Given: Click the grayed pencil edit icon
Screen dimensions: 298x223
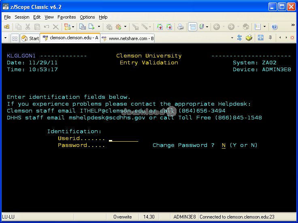Looking at the screenshot, I should (145, 27).
